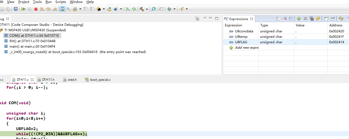The height and width of the screenshot is (139, 349).
Task: Click the monitor console icon in toolbar
Action: tap(16, 9)
